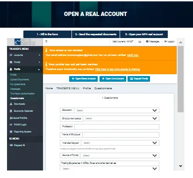The height and width of the screenshot is (178, 193).
Task: Click the PAMM Login chart icon
Action: (x=11, y=124)
